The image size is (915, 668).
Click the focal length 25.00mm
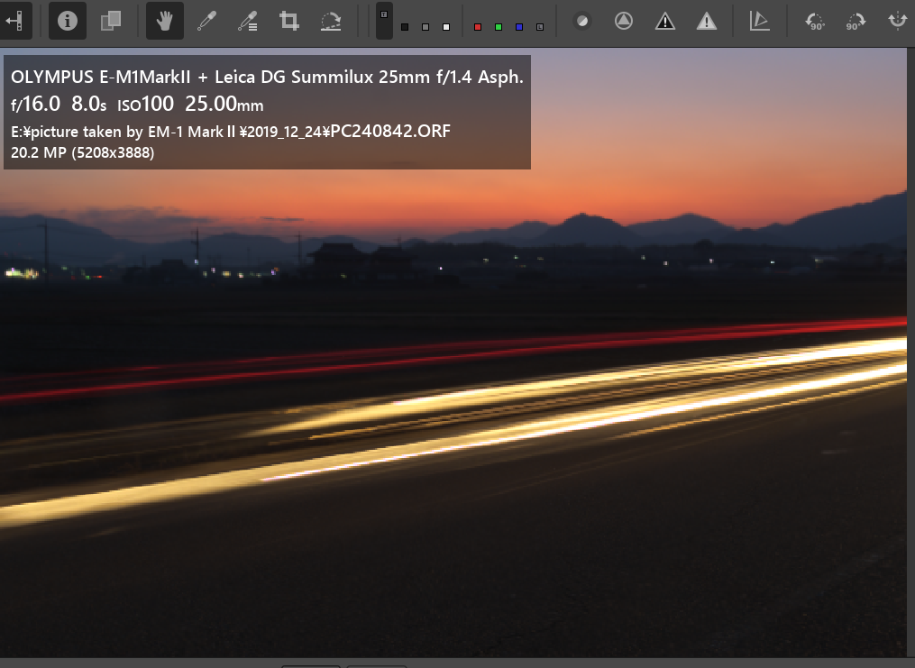pos(224,104)
